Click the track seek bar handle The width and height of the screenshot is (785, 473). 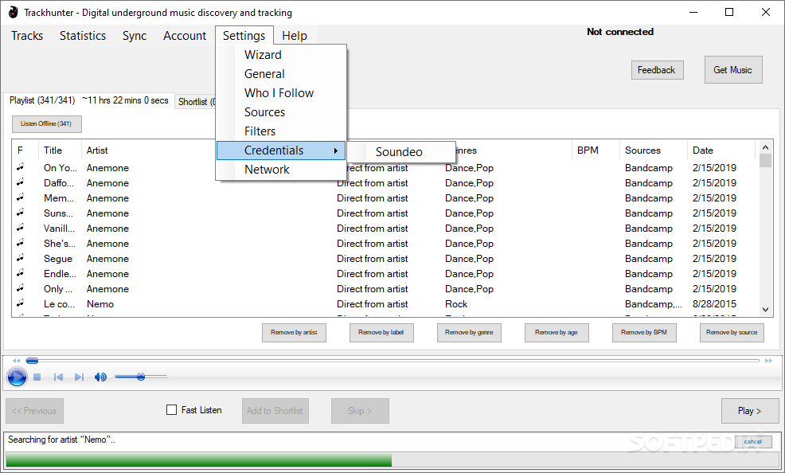coord(32,361)
